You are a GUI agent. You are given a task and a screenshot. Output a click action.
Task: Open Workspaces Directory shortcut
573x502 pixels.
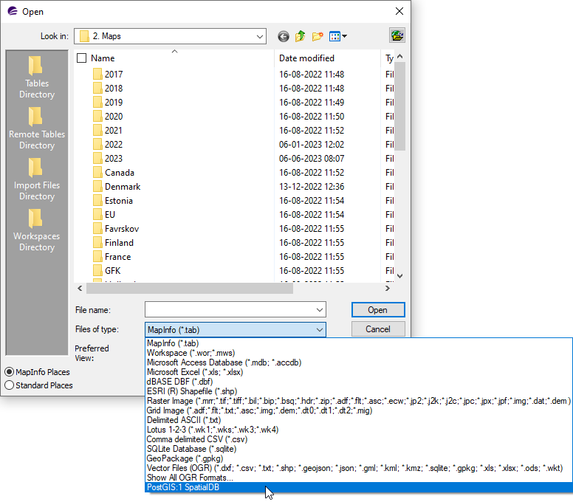(36, 230)
